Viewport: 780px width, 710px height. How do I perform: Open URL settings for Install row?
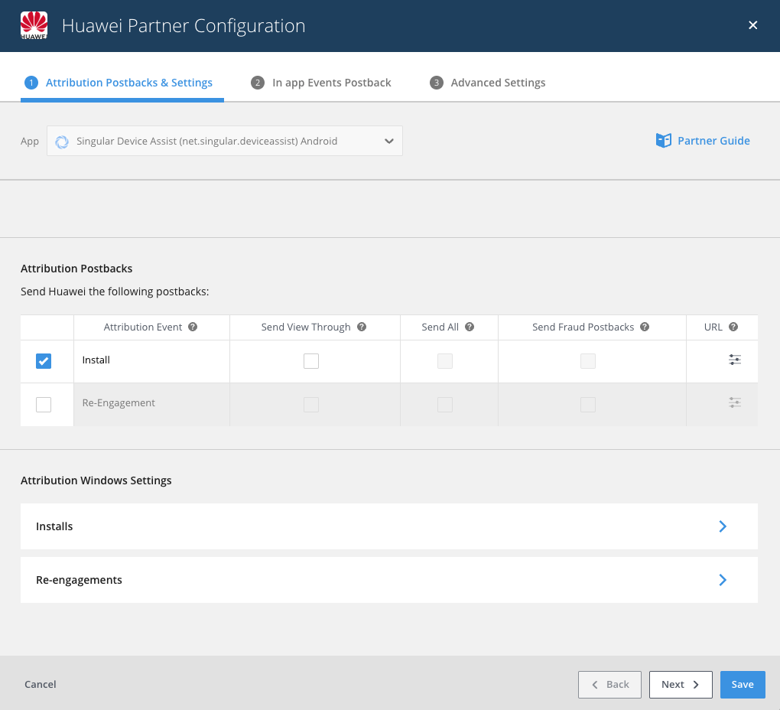click(x=735, y=360)
